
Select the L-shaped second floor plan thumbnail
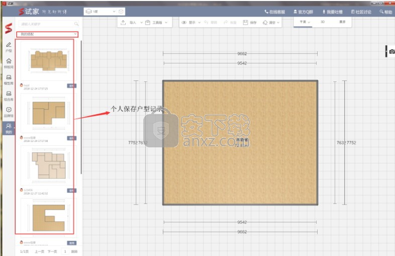click(x=49, y=113)
